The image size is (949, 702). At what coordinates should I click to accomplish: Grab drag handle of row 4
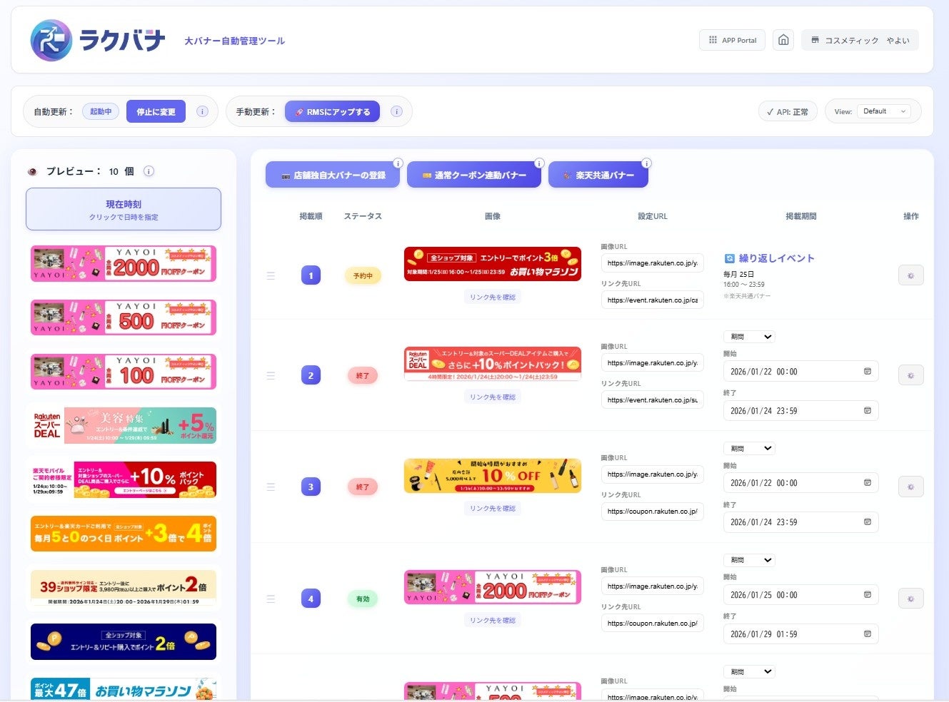(271, 599)
